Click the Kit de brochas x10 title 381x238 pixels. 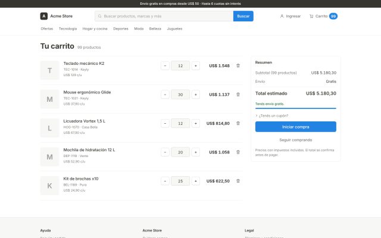[x=81, y=178]
